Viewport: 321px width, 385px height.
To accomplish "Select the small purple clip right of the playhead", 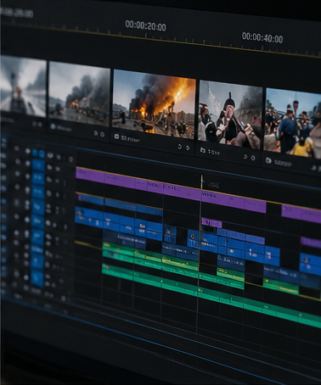I will (211, 223).
